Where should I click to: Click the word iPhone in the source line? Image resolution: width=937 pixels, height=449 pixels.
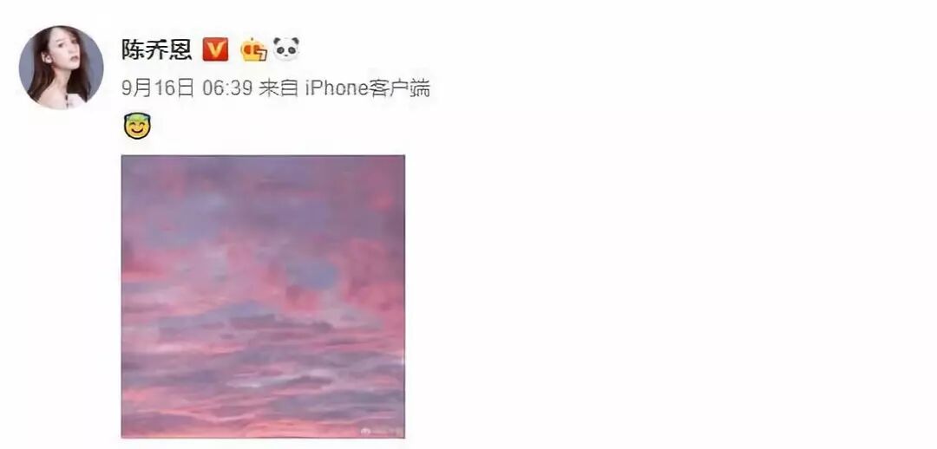point(337,88)
